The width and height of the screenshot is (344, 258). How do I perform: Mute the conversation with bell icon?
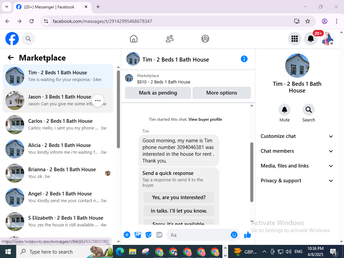coord(284,109)
